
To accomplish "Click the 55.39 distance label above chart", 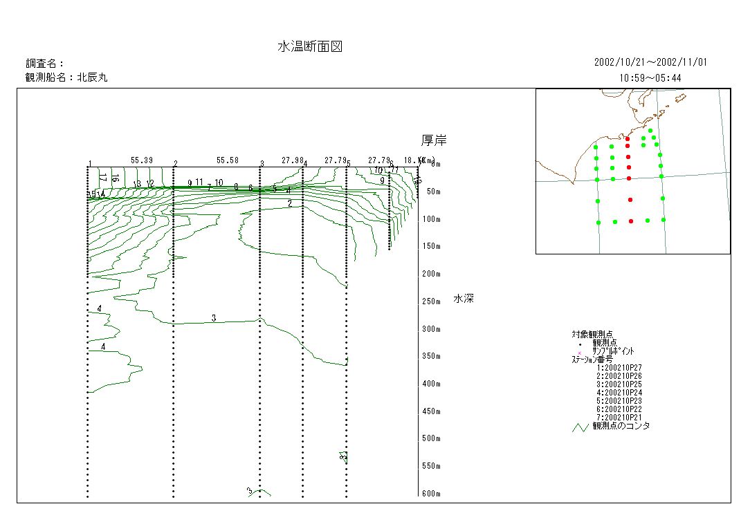I will point(141,160).
